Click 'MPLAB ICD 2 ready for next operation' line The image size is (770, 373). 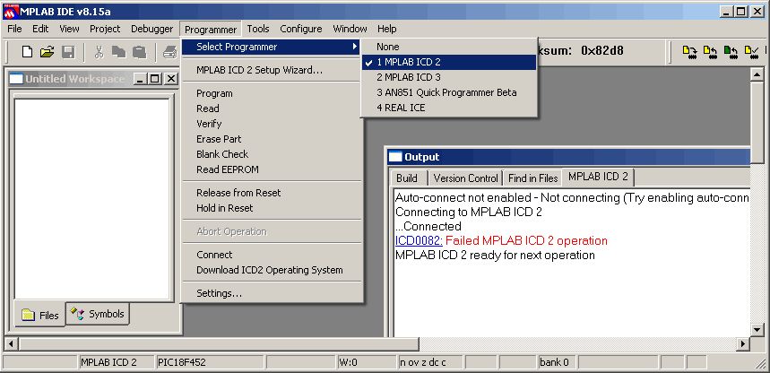(x=495, y=255)
